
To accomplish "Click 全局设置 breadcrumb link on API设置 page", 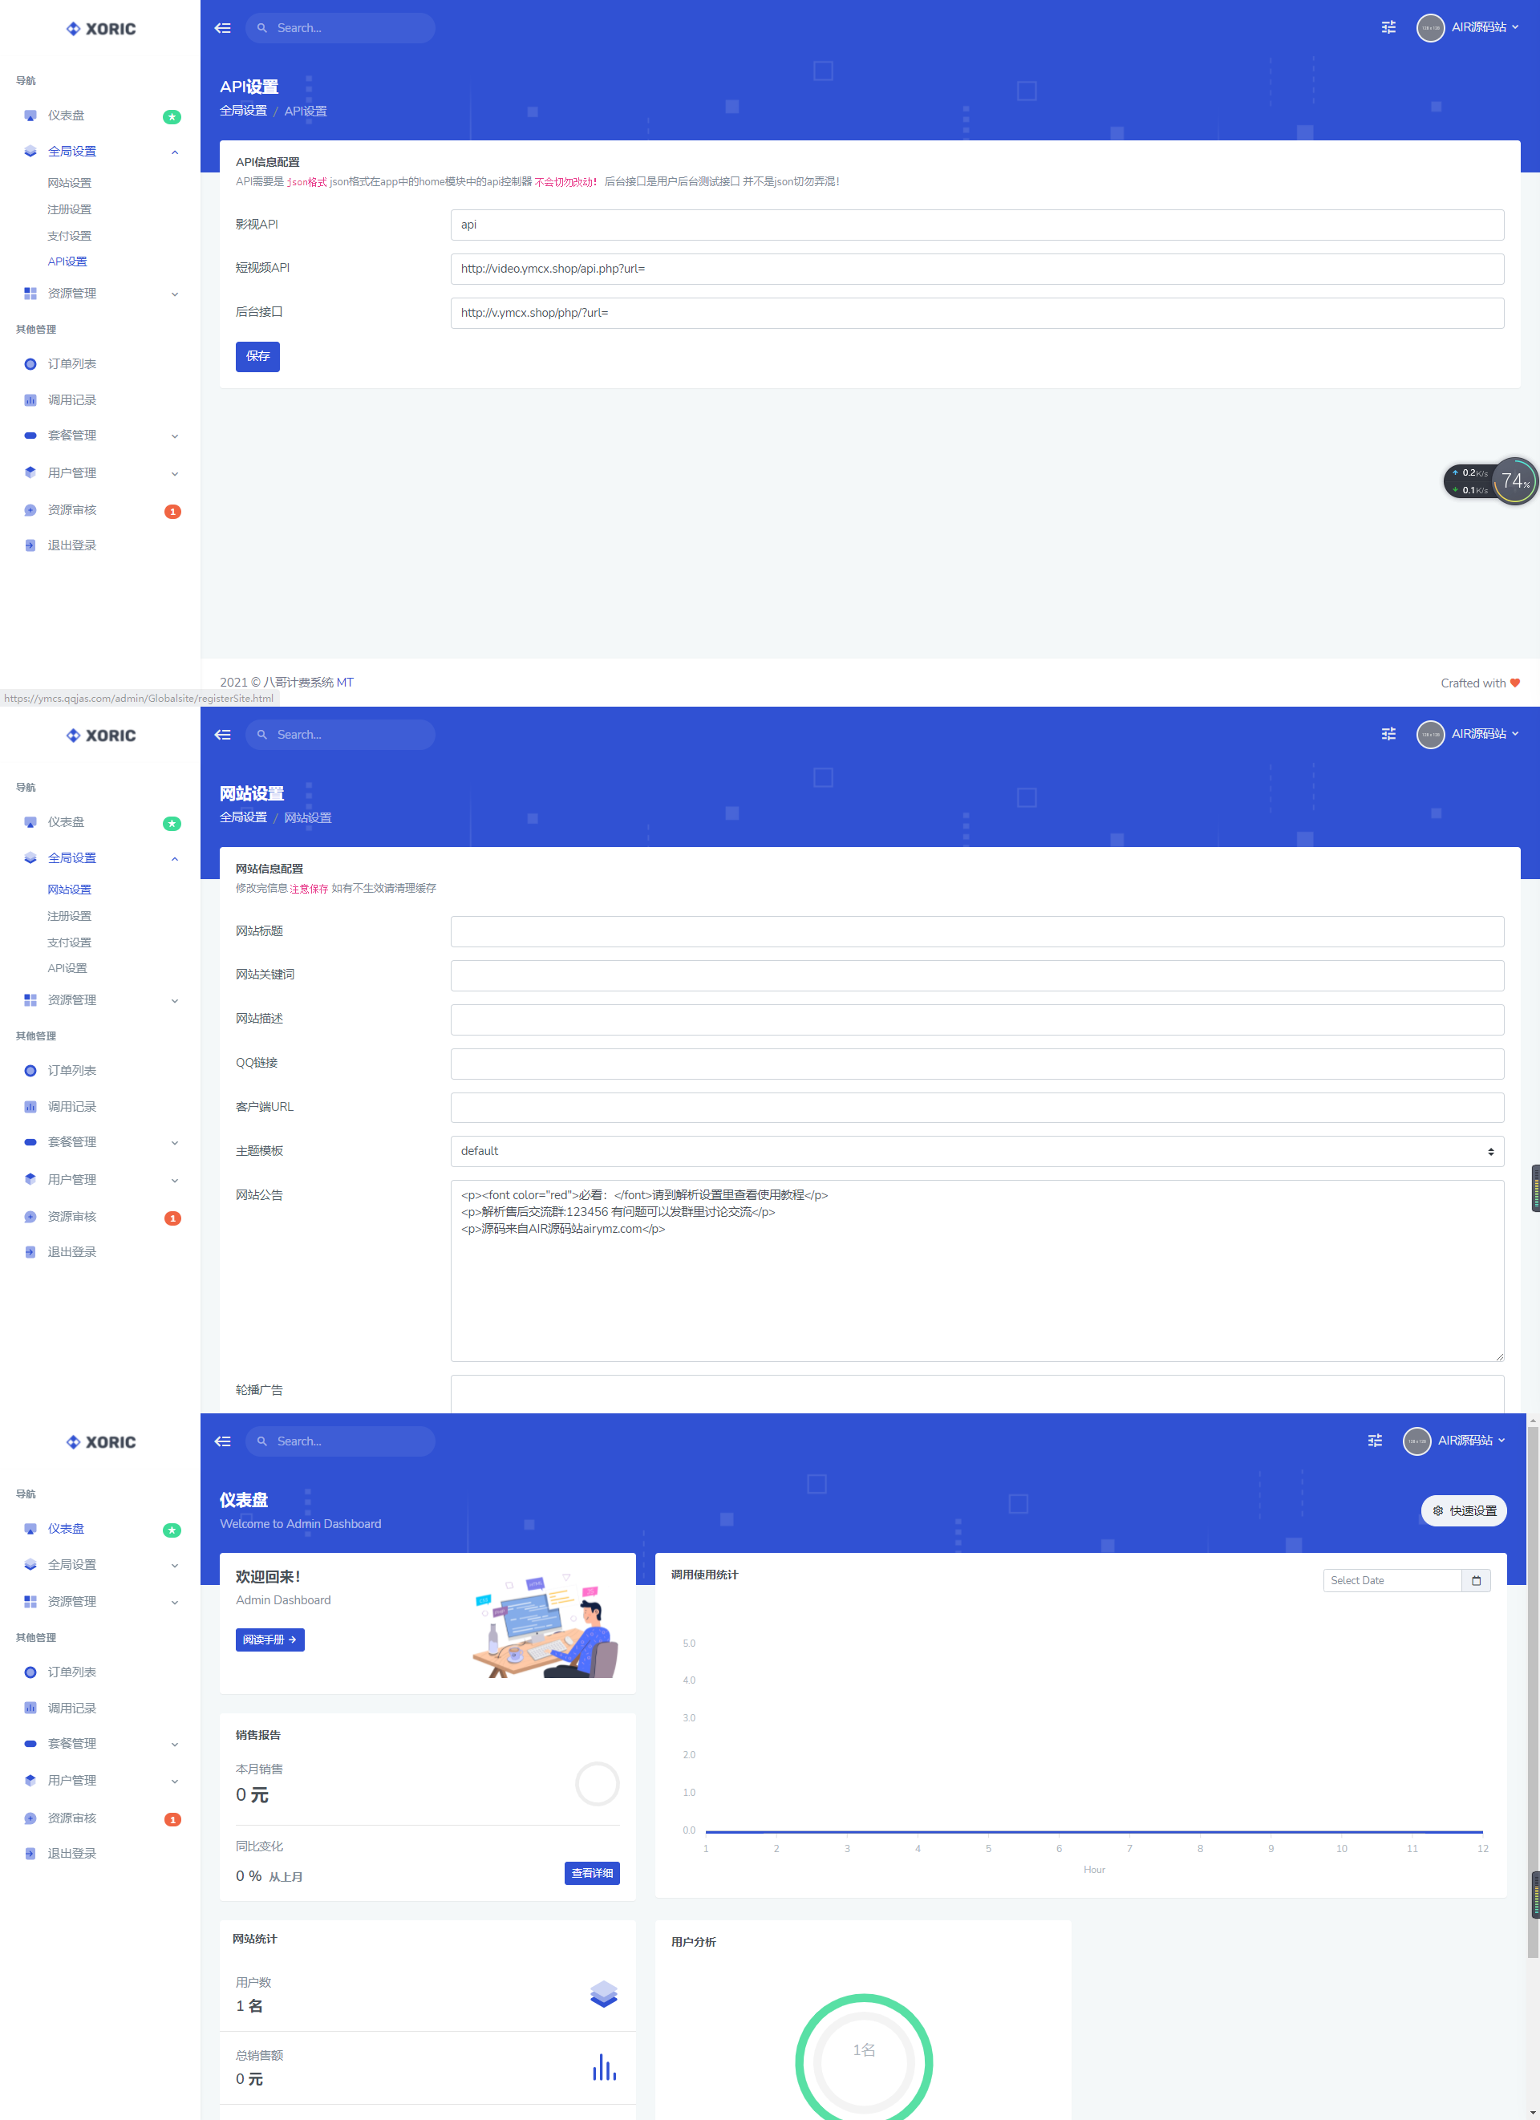I will pyautogui.click(x=243, y=111).
